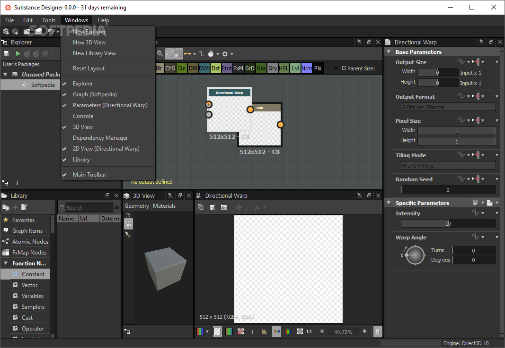The width and height of the screenshot is (505, 348).
Task: Open the 8 Bits per Channel dropdown
Action: (x=448, y=107)
